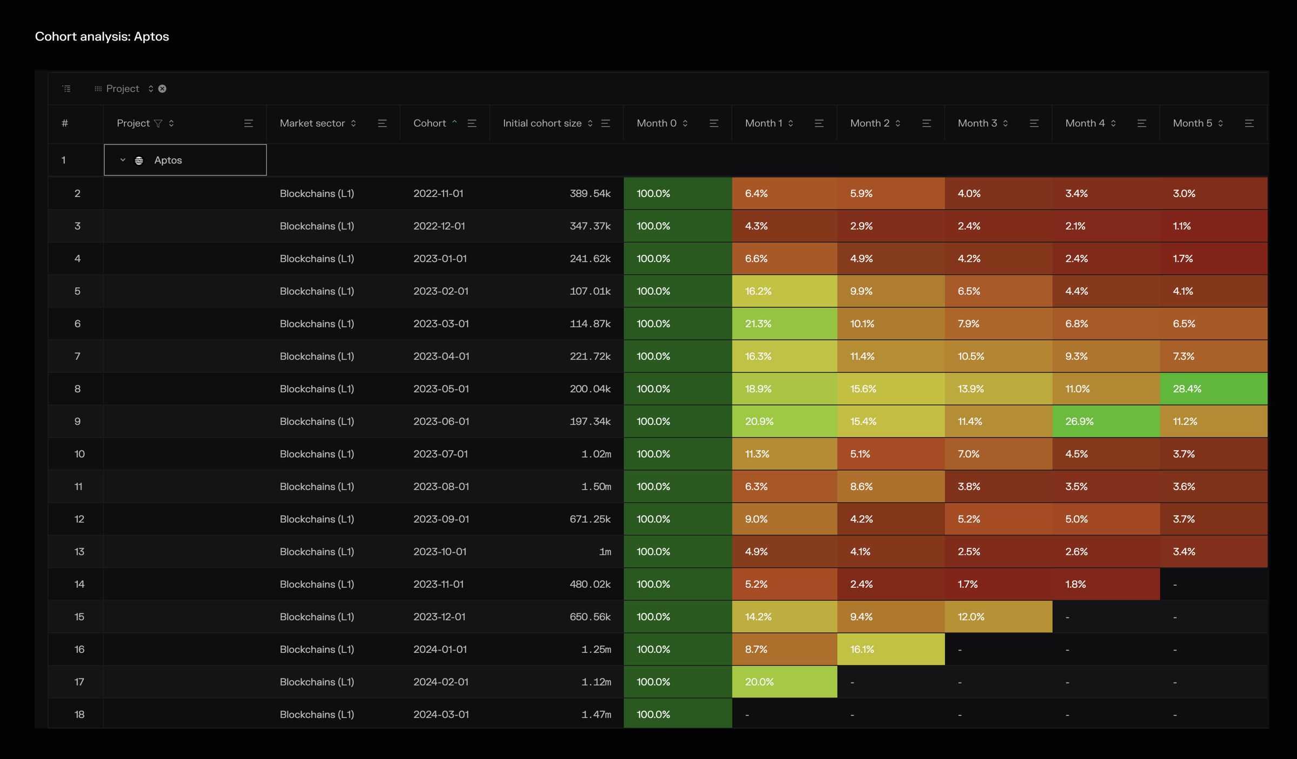1297x759 pixels.
Task: Click the Month 4 column header
Action: (1085, 124)
